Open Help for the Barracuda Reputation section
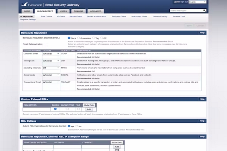Image resolution: width=227 pixels, height=151 pixels. point(202,32)
